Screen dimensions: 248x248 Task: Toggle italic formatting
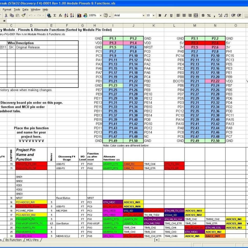165,15
